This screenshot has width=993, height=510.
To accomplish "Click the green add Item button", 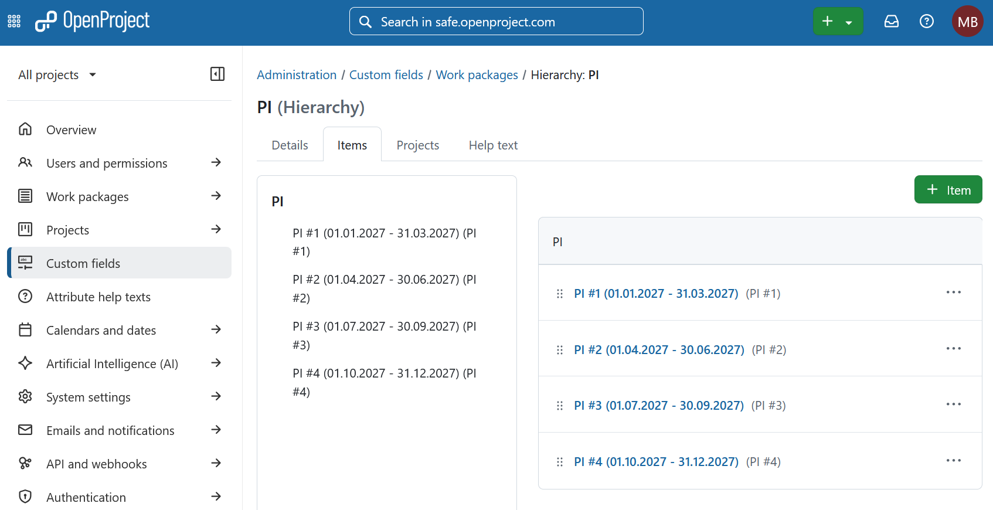I will point(948,190).
